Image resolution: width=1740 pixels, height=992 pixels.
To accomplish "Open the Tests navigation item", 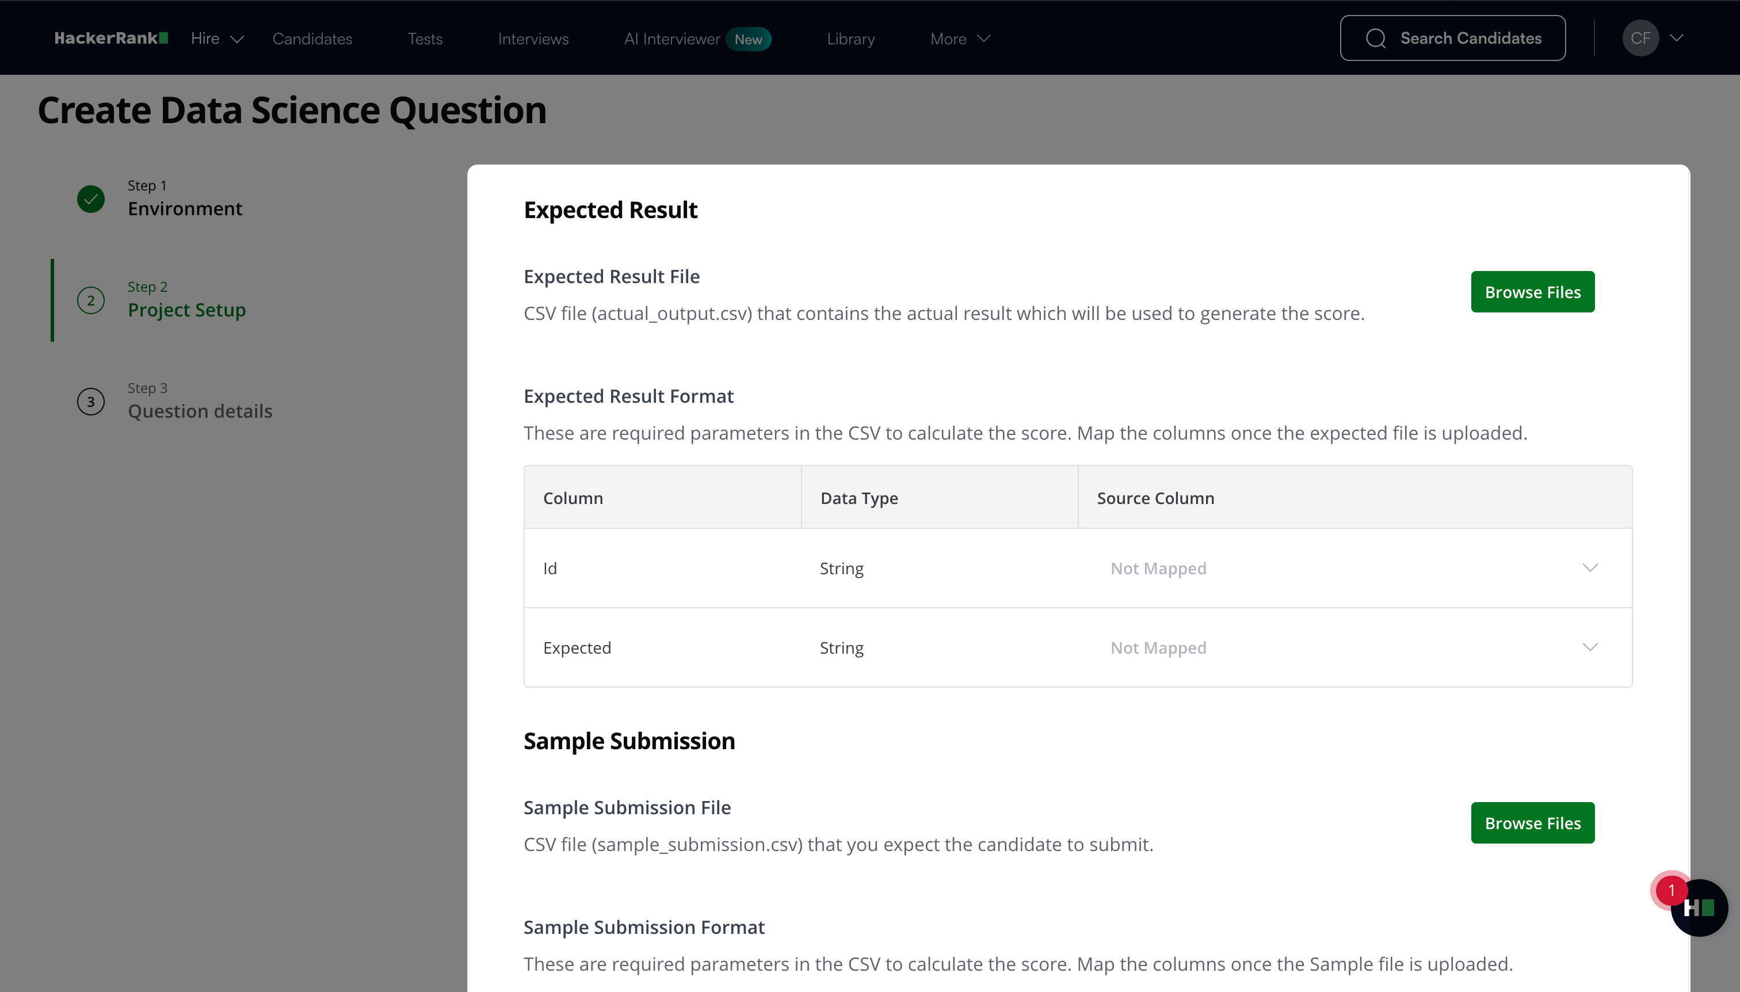I will coord(425,39).
